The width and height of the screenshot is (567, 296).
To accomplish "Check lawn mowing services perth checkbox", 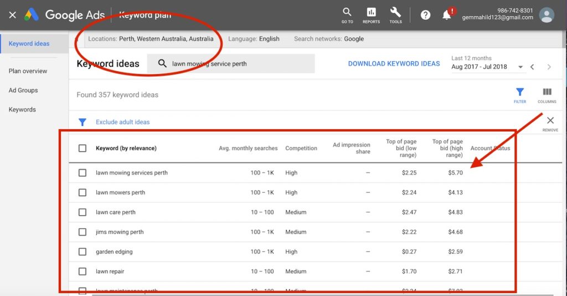I will [83, 173].
